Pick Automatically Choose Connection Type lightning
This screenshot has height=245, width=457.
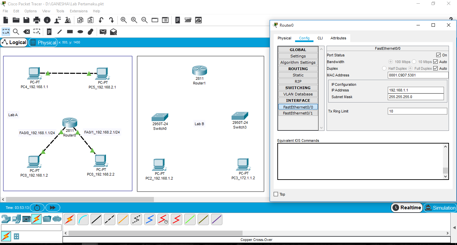70,219
